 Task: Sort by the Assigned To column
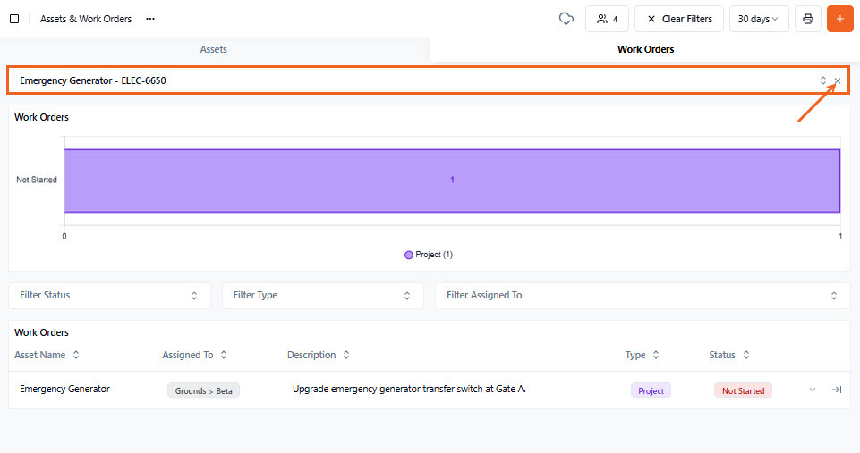tap(195, 355)
